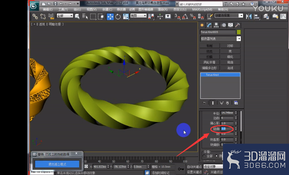The image size is (289, 175).
Task: Click the 壳 modifier button
Action: click(x=231, y=51)
